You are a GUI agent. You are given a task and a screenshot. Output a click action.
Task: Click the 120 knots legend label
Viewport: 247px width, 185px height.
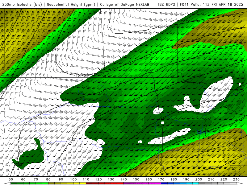click(x=98, y=179)
